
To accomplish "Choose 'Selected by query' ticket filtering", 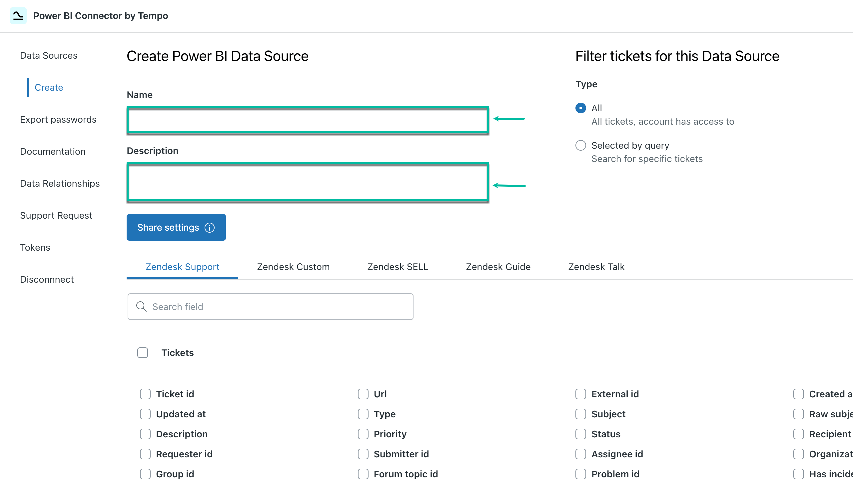I will pos(581,145).
